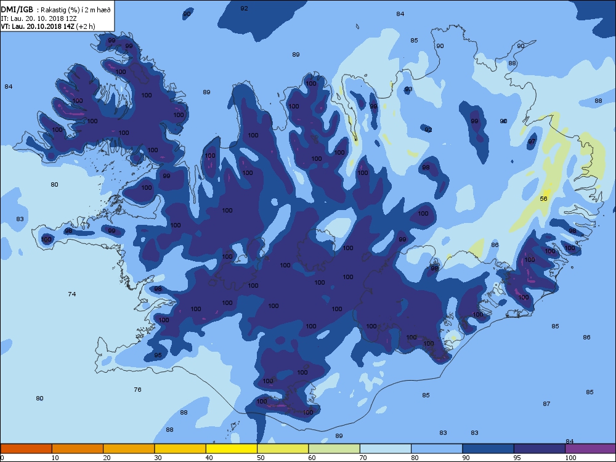
Task: Click the 'VT: Lau. 20.10.2018 14Z (+2 h)' line
Action: point(48,26)
